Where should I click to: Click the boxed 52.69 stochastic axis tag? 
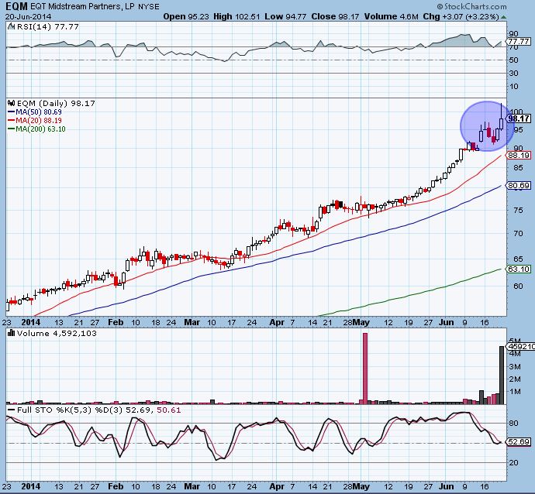[x=518, y=442]
